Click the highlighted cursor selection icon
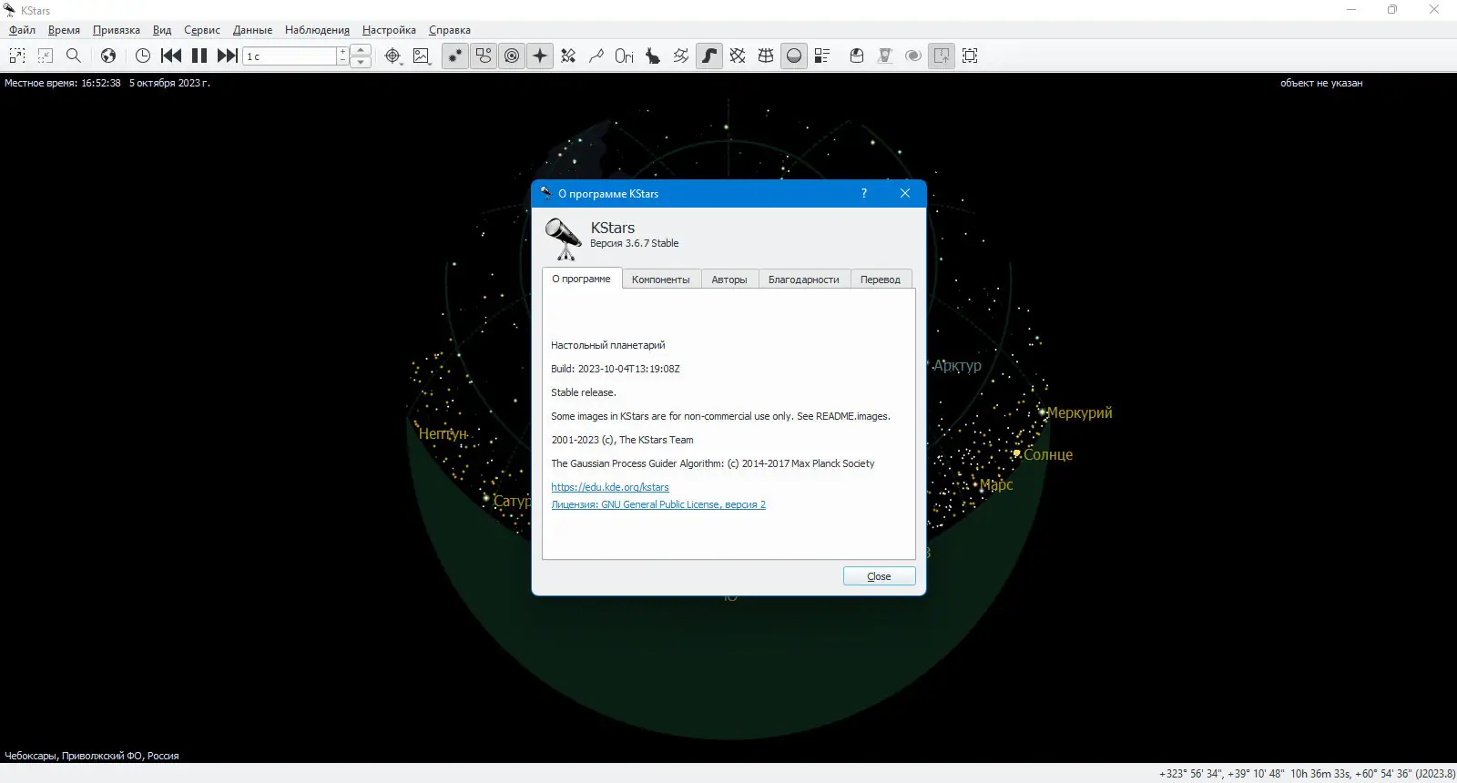The image size is (1457, 783). (x=942, y=56)
